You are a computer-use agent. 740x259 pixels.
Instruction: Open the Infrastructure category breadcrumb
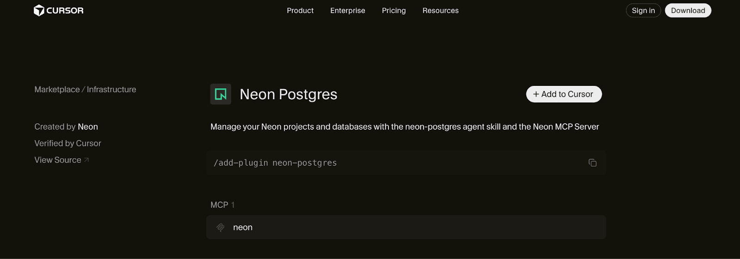111,90
